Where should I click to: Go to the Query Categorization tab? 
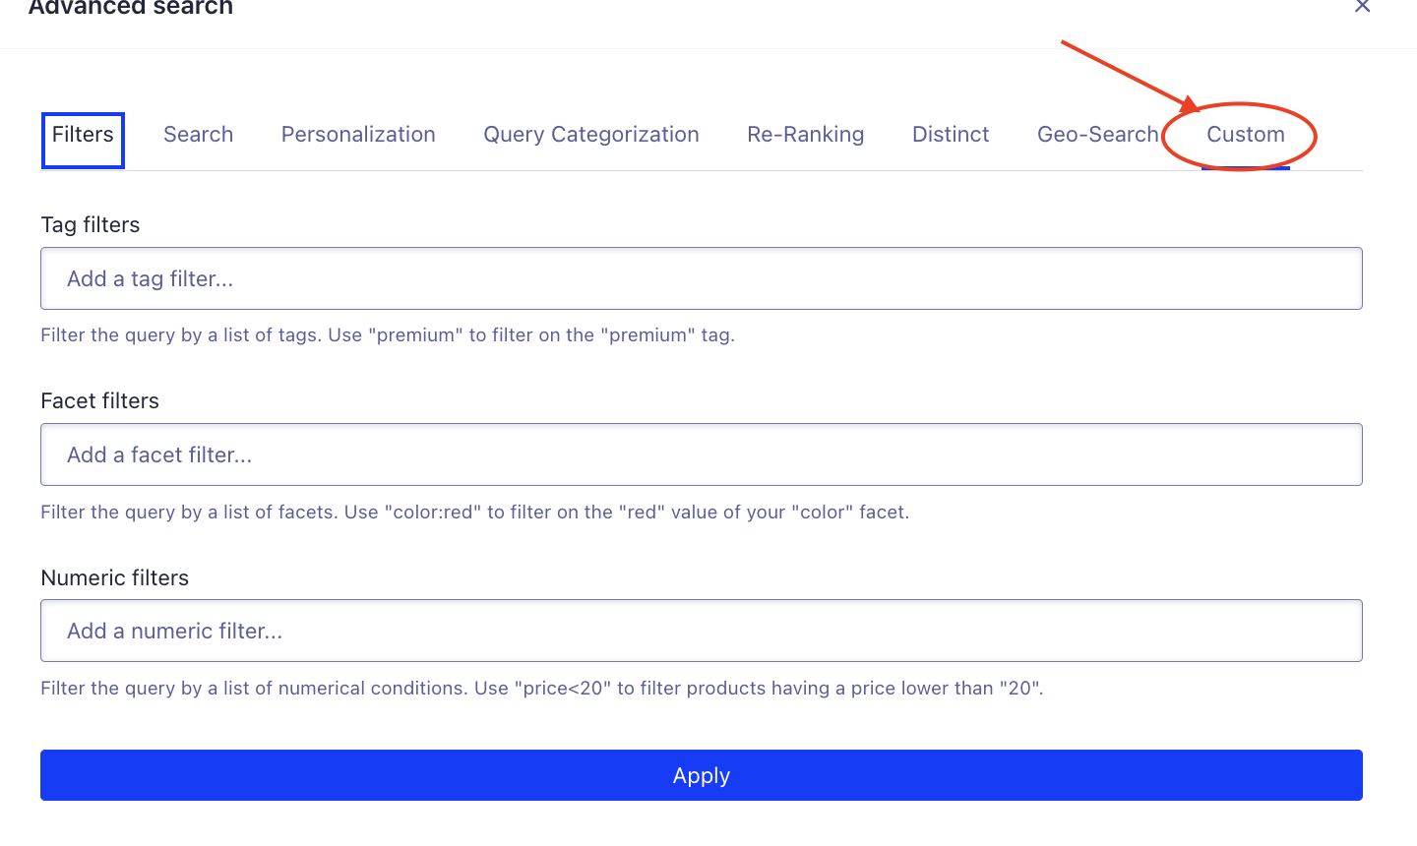590,136
